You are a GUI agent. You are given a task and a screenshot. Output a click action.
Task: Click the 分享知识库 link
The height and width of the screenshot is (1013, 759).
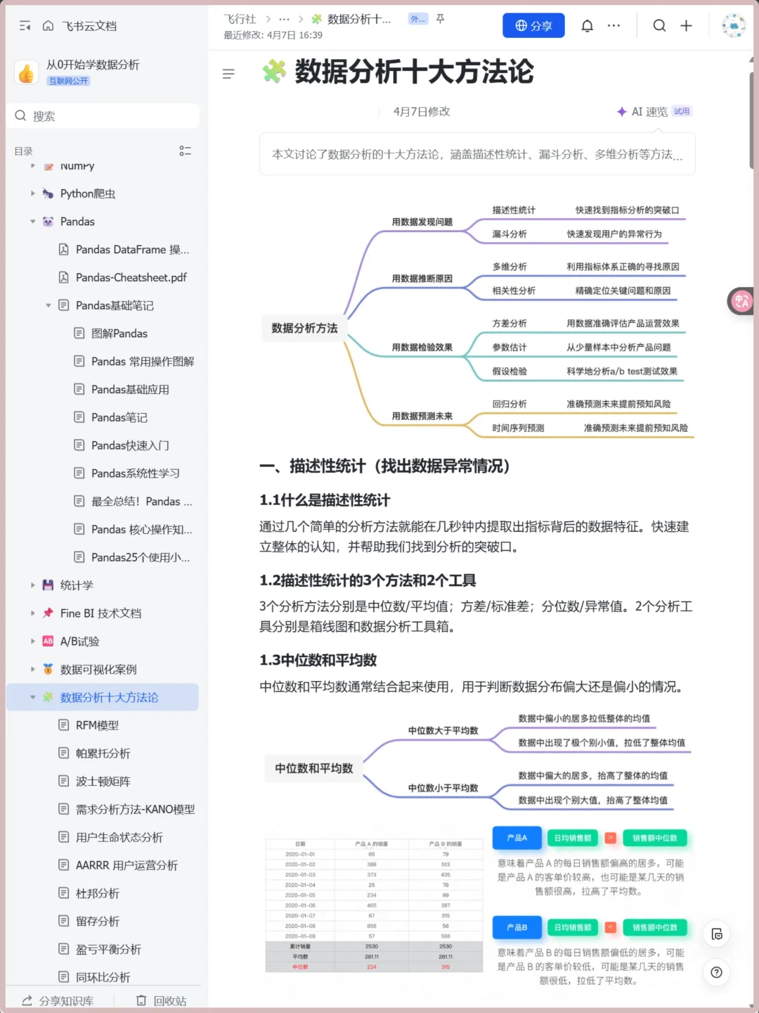point(59,1000)
